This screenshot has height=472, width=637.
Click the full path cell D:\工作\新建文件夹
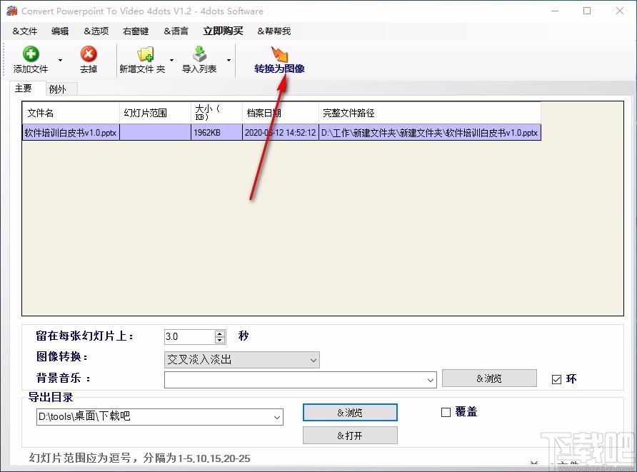click(x=430, y=133)
